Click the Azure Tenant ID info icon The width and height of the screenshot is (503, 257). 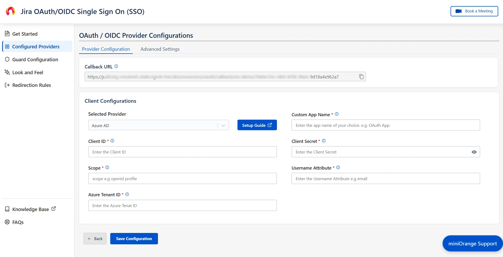tap(127, 194)
